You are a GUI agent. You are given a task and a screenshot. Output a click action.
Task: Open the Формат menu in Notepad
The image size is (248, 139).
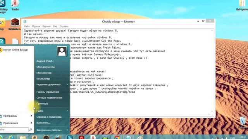pos(46,26)
